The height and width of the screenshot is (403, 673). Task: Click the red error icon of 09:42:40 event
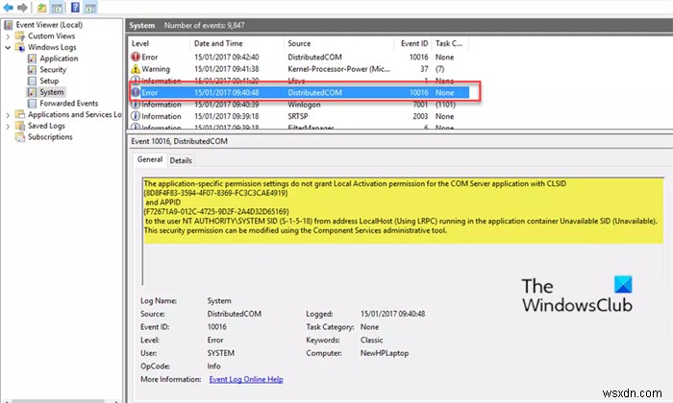coord(136,57)
